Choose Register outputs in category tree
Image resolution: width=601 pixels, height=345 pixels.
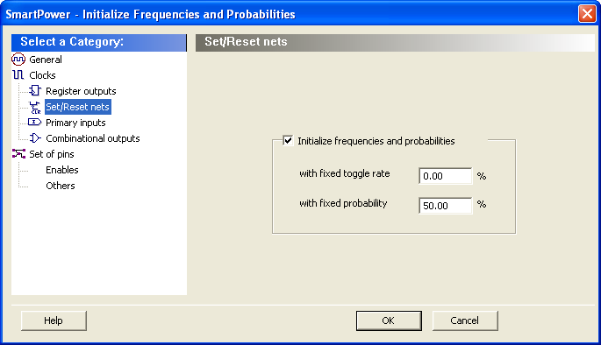tap(81, 91)
